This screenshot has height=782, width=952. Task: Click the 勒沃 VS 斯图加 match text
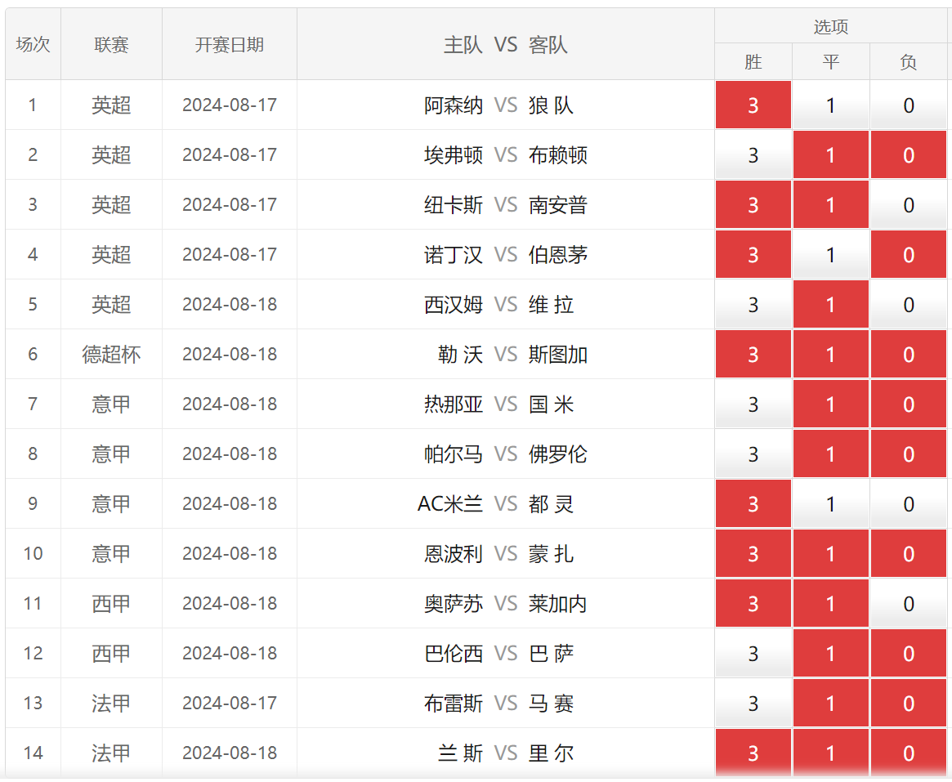pyautogui.click(x=512, y=354)
